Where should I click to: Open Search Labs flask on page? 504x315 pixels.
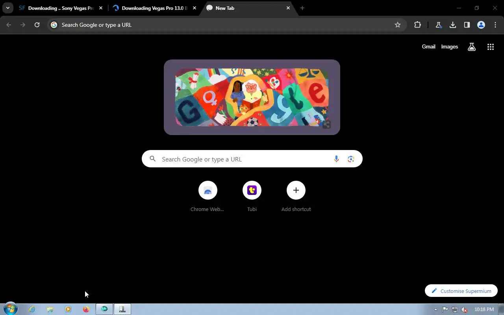(x=472, y=47)
